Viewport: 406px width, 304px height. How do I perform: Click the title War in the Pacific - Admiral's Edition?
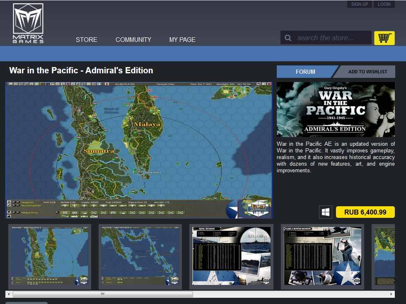click(x=81, y=70)
